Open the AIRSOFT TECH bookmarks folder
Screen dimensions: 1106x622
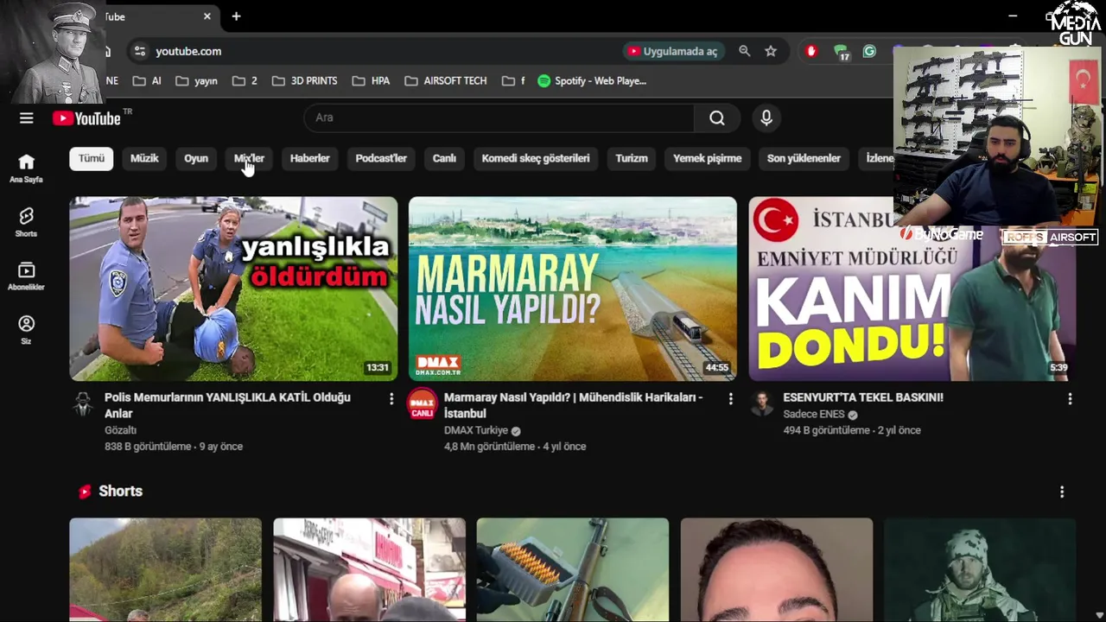tap(446, 80)
